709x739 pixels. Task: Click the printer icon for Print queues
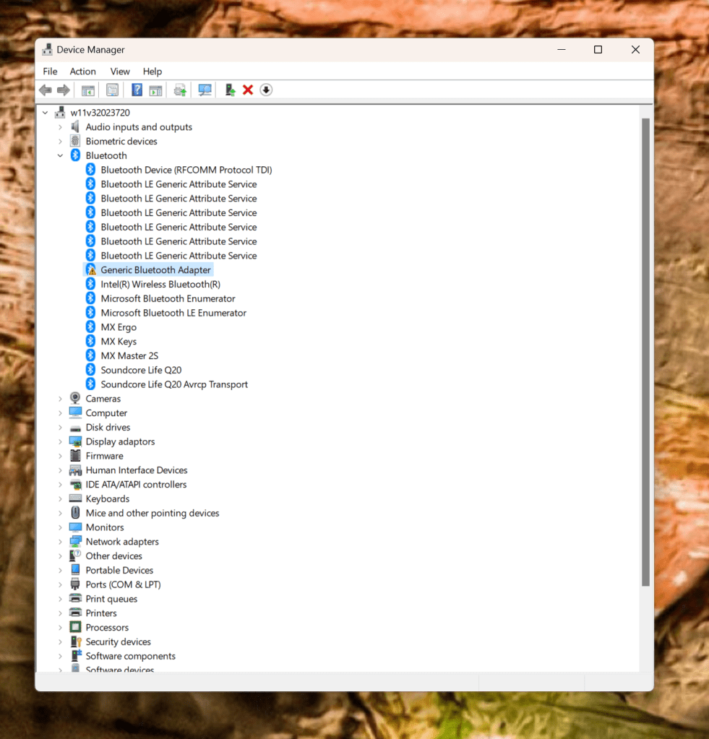click(x=75, y=598)
